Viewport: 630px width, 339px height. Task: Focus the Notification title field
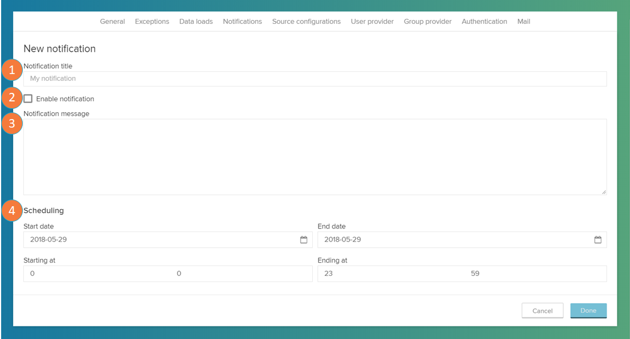[314, 79]
